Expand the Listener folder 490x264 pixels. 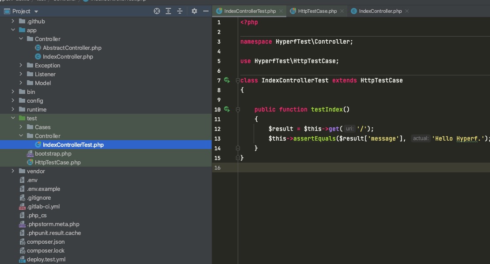[21, 74]
